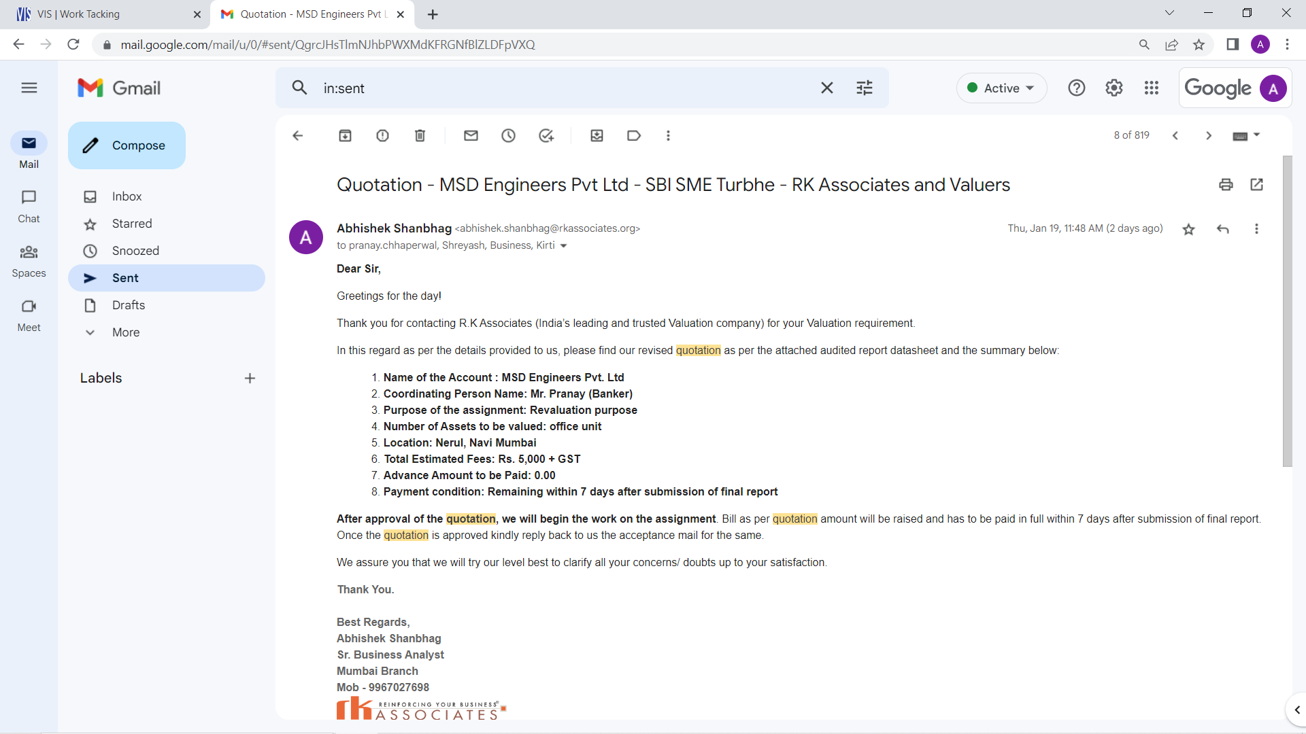Viewport: 1306px width, 734px height.
Task: Click Compose button
Action: point(127,145)
